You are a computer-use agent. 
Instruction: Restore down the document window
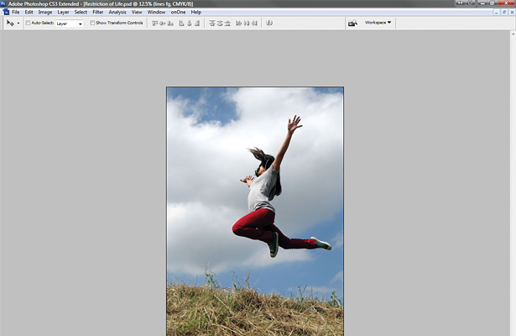[x=504, y=13]
